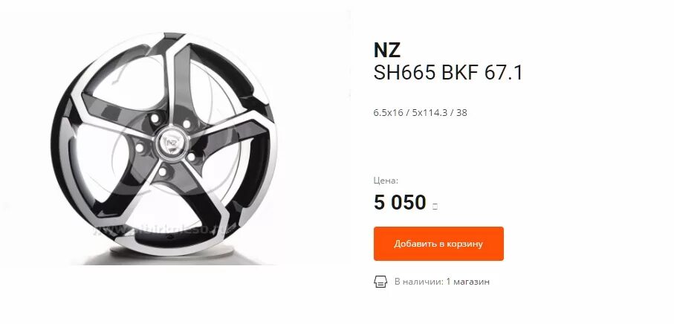The height and width of the screenshot is (324, 674).
Task: Click the SH665 model code in title
Action: pyautogui.click(x=404, y=73)
